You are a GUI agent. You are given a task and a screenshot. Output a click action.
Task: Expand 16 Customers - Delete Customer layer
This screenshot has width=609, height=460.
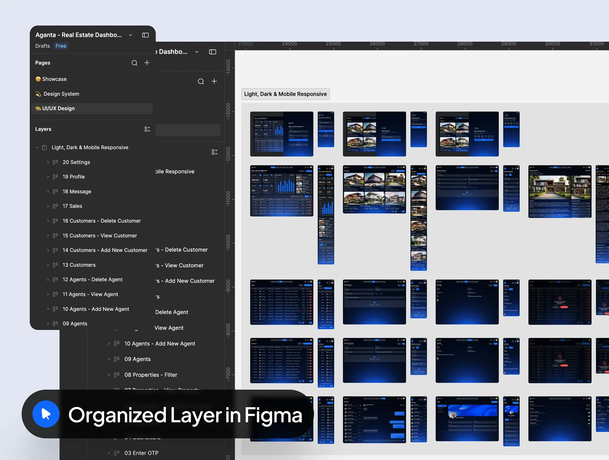click(x=48, y=221)
